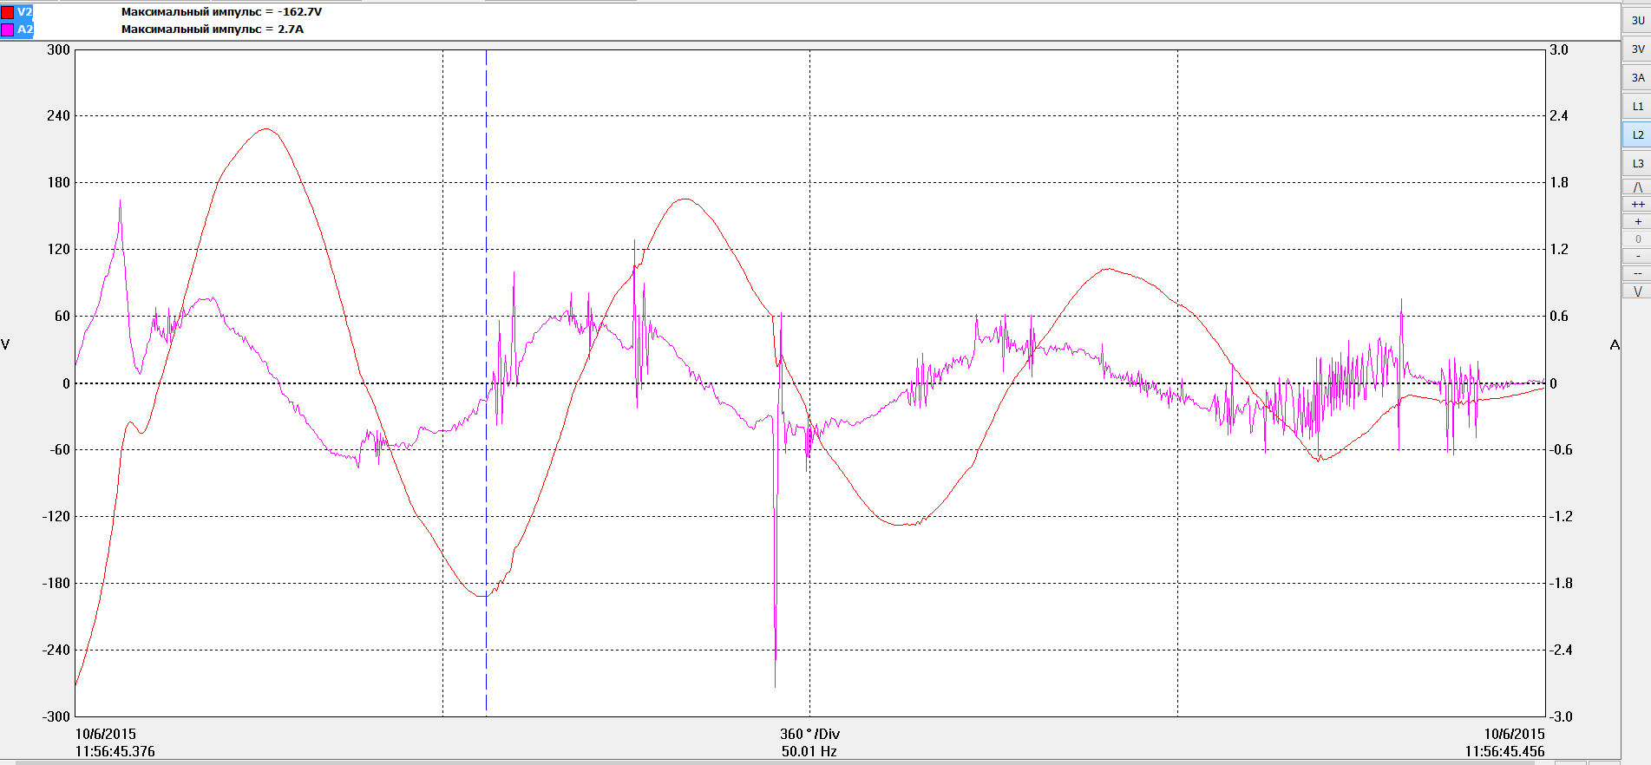The image size is (1651, 765).
Task: Select phase L3 button
Action: click(x=1637, y=163)
